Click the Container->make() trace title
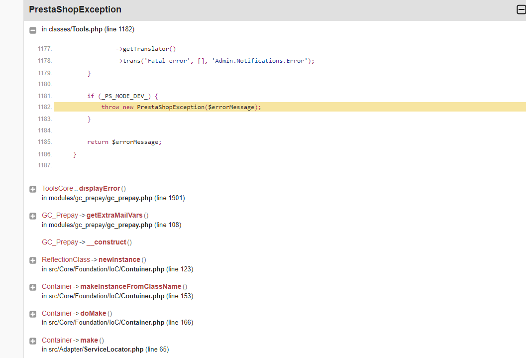 pos(73,340)
